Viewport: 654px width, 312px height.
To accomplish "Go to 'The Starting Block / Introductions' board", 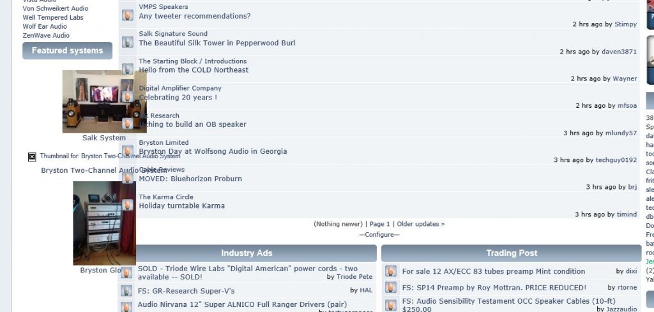I will click(x=193, y=61).
